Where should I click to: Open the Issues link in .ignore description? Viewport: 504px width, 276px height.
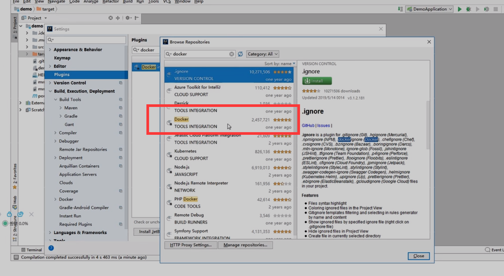point(324,125)
